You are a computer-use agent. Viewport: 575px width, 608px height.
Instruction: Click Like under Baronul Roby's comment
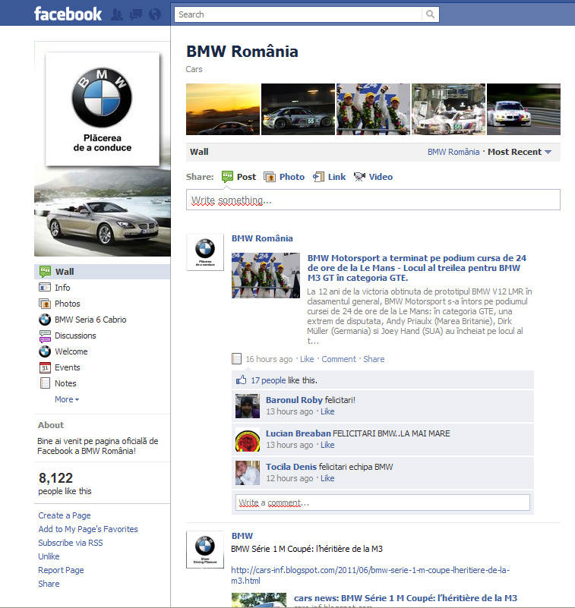coord(327,411)
